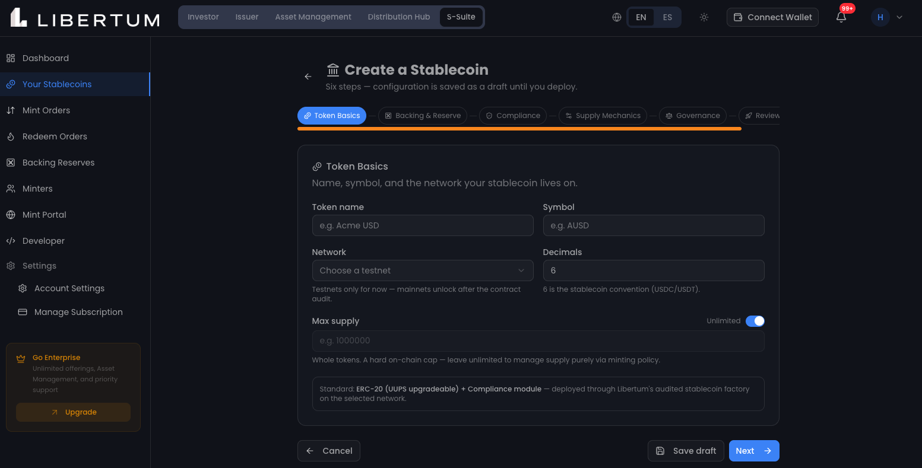Click the Developer code icon
This screenshot has height=468, width=922.
click(x=11, y=241)
